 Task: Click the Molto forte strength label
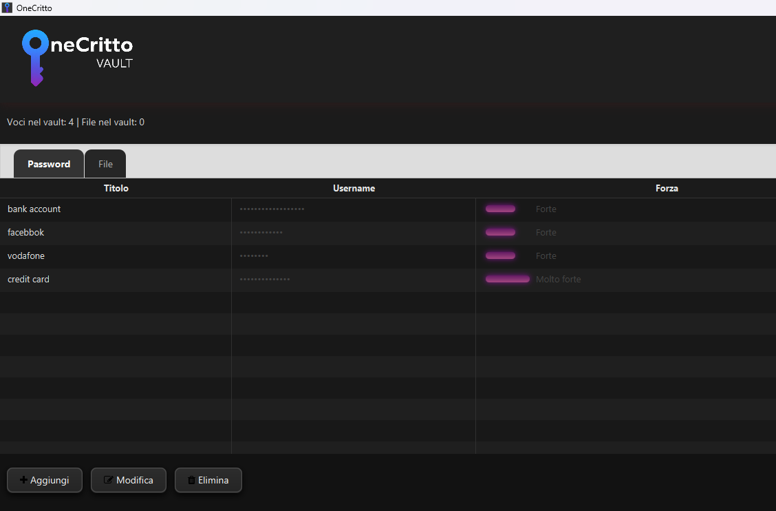point(558,279)
